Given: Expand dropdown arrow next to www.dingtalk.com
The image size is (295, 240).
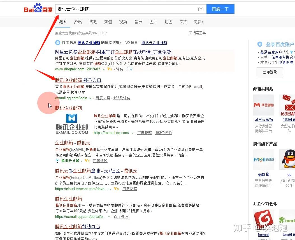Looking at the screenshot, I should (104, 70).
